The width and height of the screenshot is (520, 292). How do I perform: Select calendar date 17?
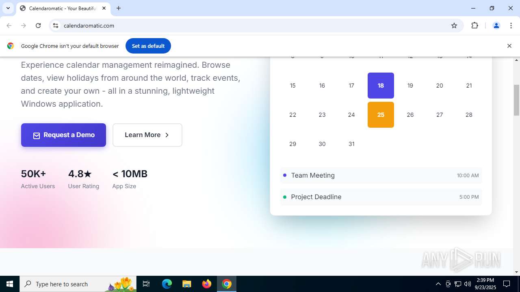point(351,86)
